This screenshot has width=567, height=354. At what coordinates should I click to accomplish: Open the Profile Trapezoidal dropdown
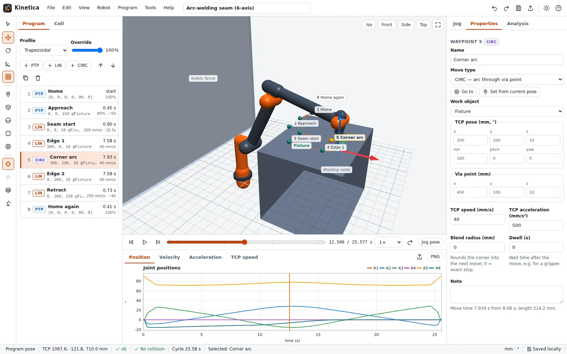pos(44,50)
